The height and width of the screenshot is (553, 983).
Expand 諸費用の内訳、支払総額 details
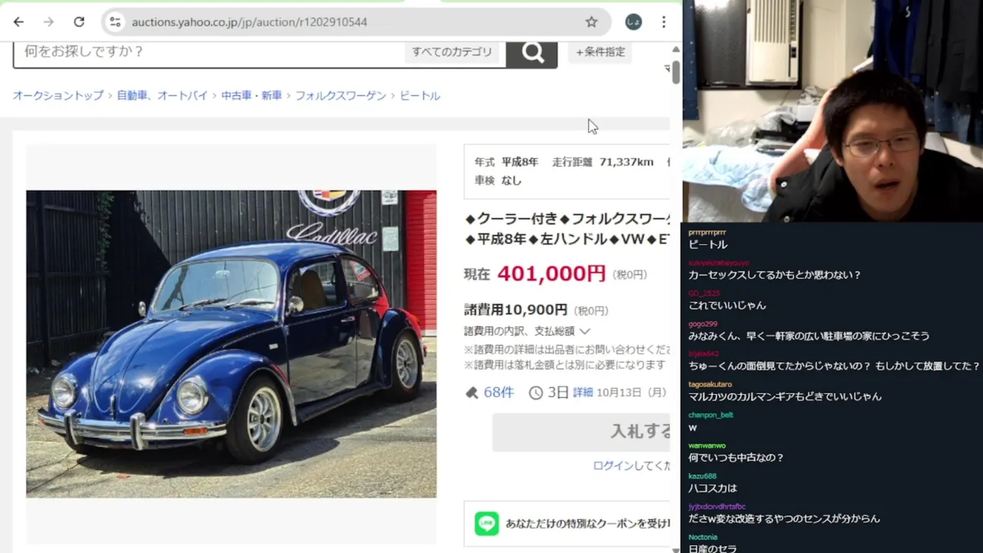527,331
